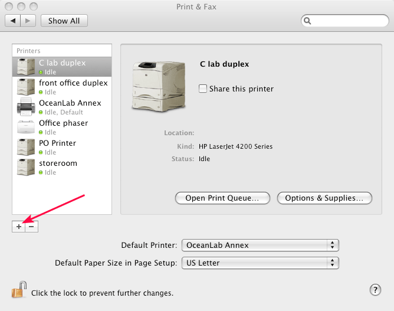Select OceanLab Annex printer name

[70, 103]
